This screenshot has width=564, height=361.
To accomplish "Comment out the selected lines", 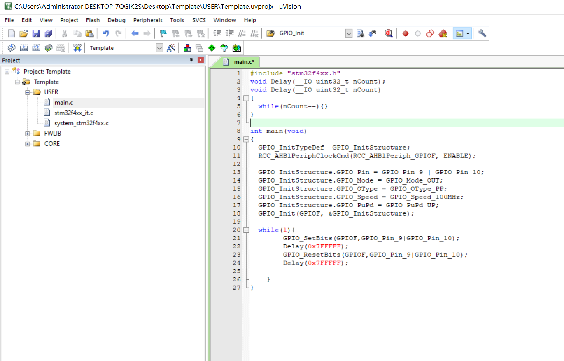I will coord(242,33).
